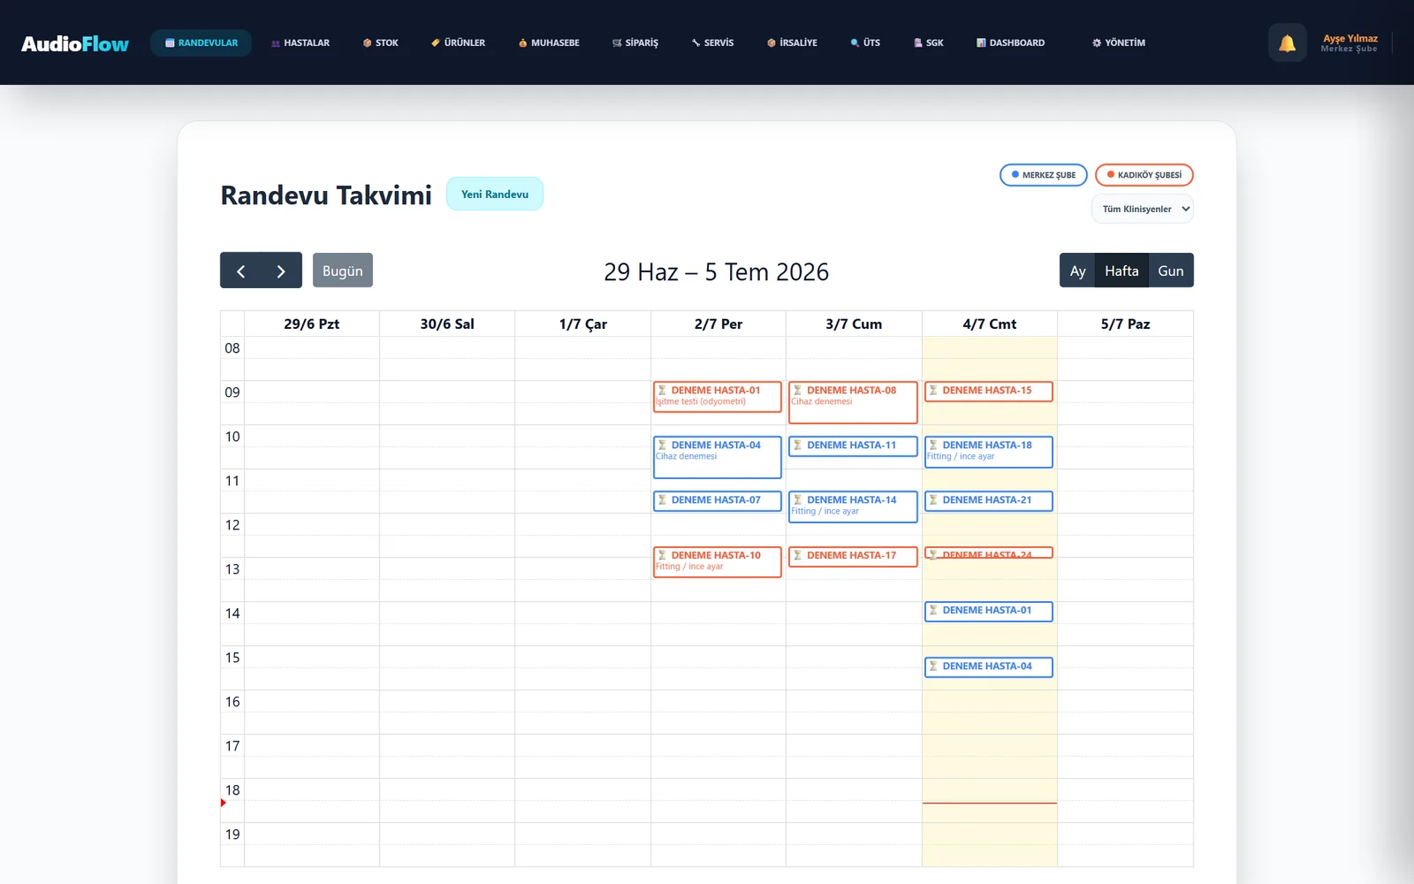Open Thursday DENEME HASTA-01 appointment

click(x=718, y=397)
